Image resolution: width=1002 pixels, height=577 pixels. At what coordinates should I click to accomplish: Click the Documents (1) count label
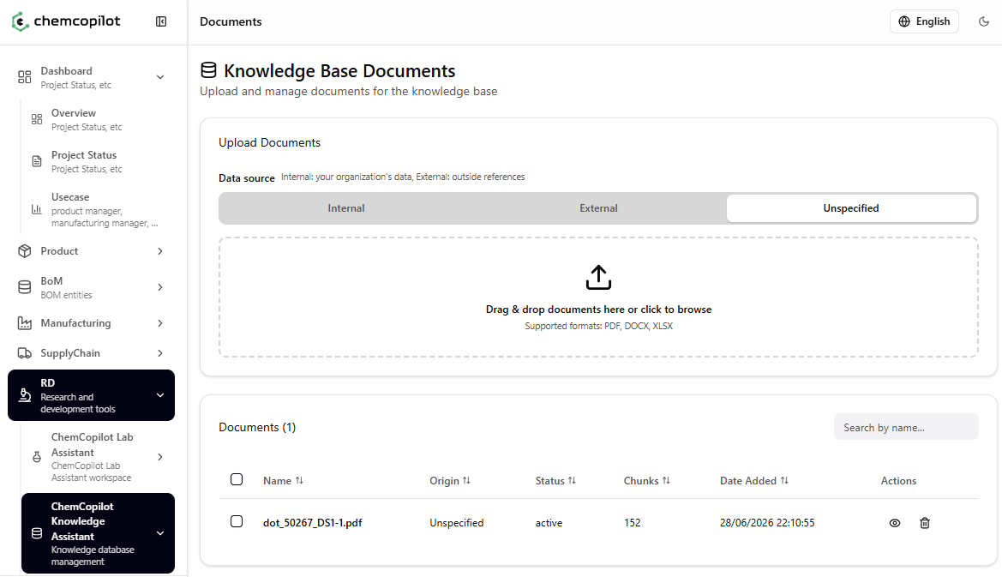(x=257, y=427)
